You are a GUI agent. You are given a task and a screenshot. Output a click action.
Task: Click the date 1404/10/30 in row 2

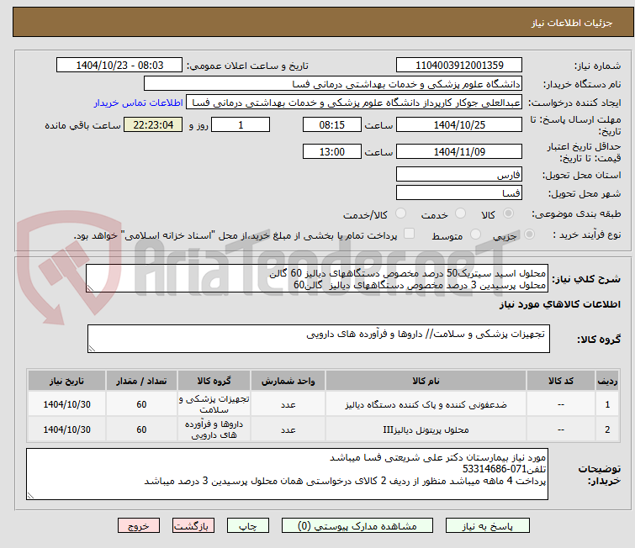tap(66, 429)
